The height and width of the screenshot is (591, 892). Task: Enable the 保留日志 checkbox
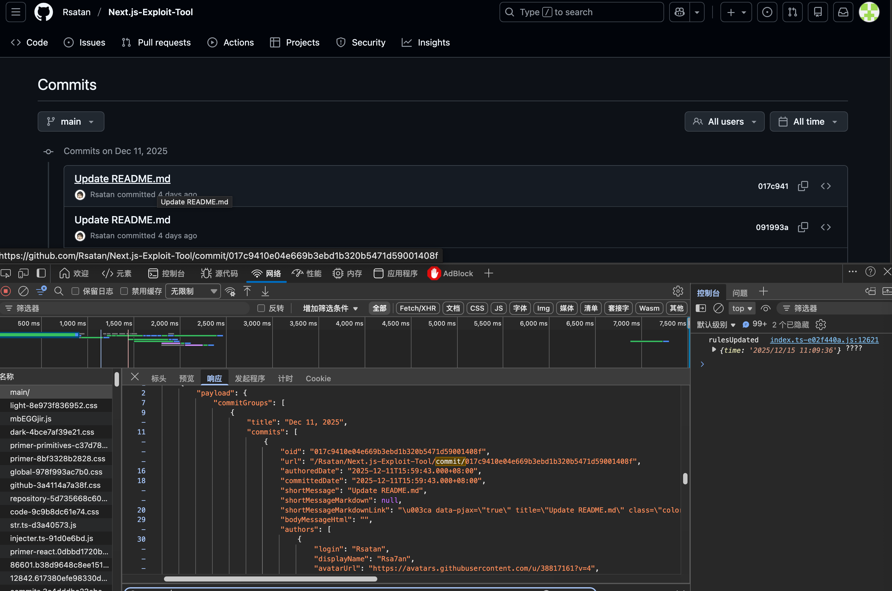75,291
